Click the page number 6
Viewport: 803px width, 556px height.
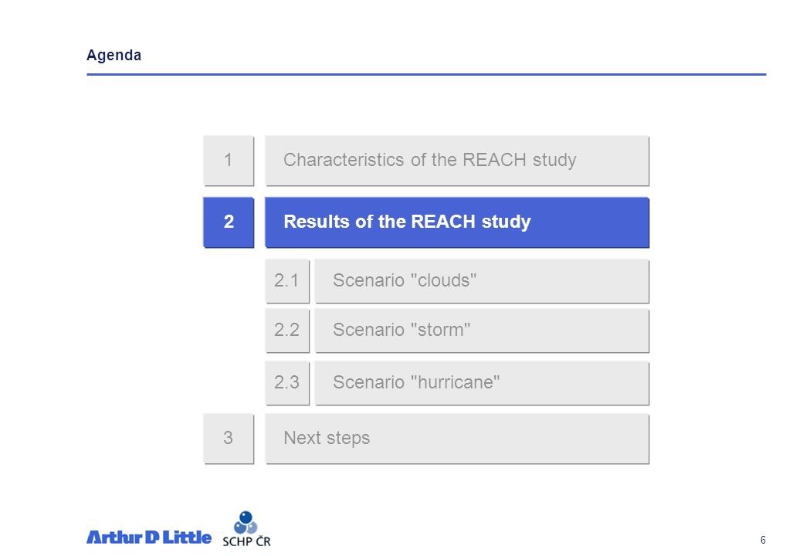click(x=763, y=540)
